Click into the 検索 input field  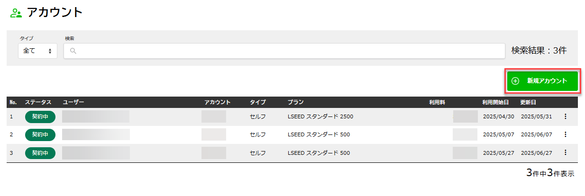284,51
